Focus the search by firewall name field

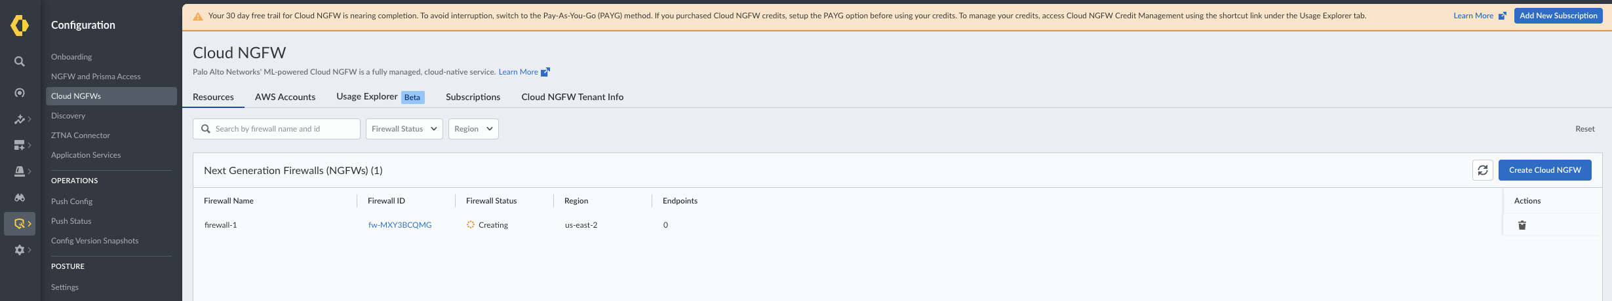tap(283, 129)
